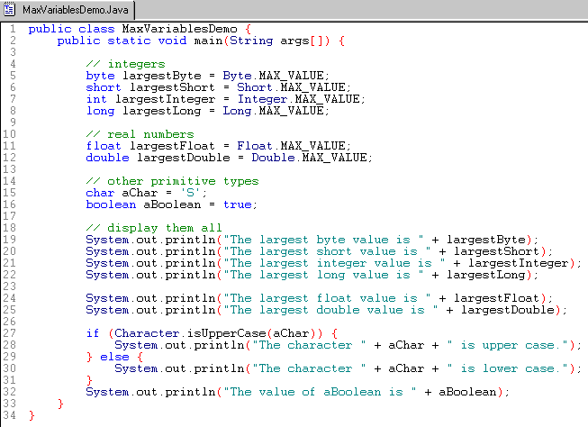Image resolution: width=588 pixels, height=427 pixels.
Task: Click the 'else' keyword on line 29
Action: click(114, 357)
